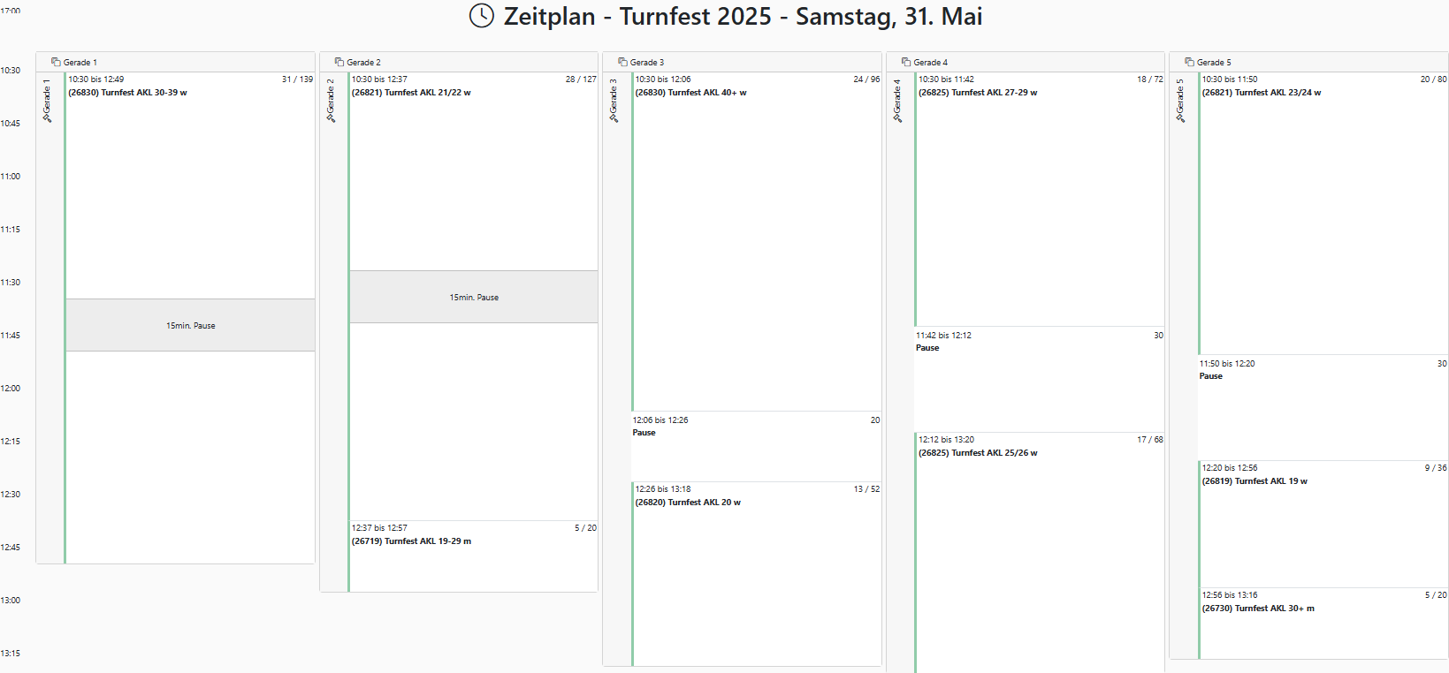
Task: Click the copy icon beside Gerade 5 header
Action: 1189,62
